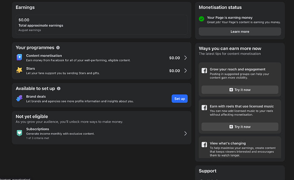Click Content monetisation $0.00 amount
This screenshot has width=294, height=180.
coord(174,58)
